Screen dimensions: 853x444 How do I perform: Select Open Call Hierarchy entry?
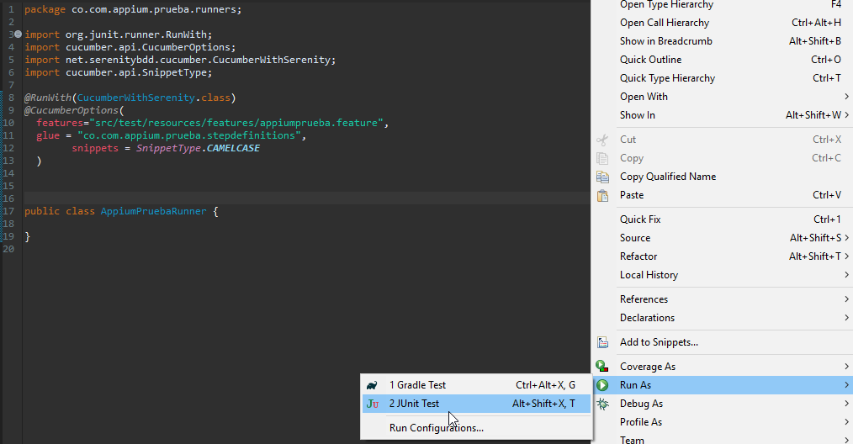pos(664,23)
